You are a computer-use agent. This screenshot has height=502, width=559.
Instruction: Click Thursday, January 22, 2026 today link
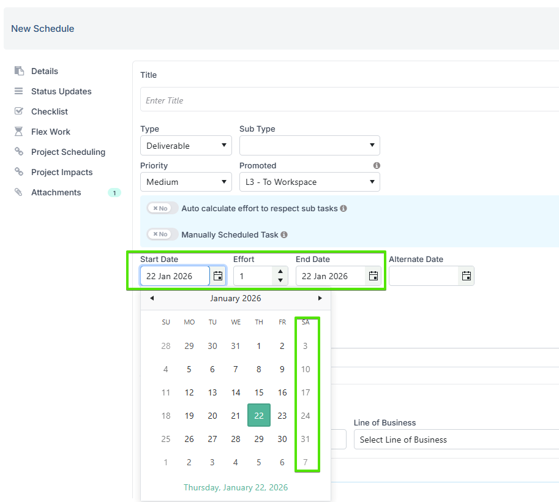pos(236,487)
